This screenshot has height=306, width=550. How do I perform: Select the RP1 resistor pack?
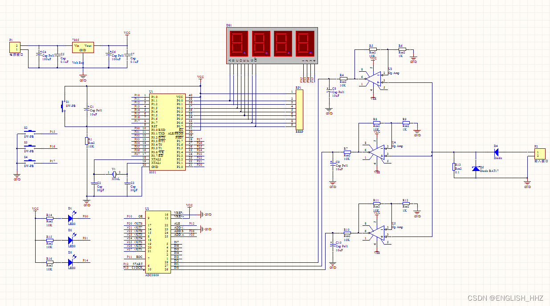pyautogui.click(x=299, y=110)
